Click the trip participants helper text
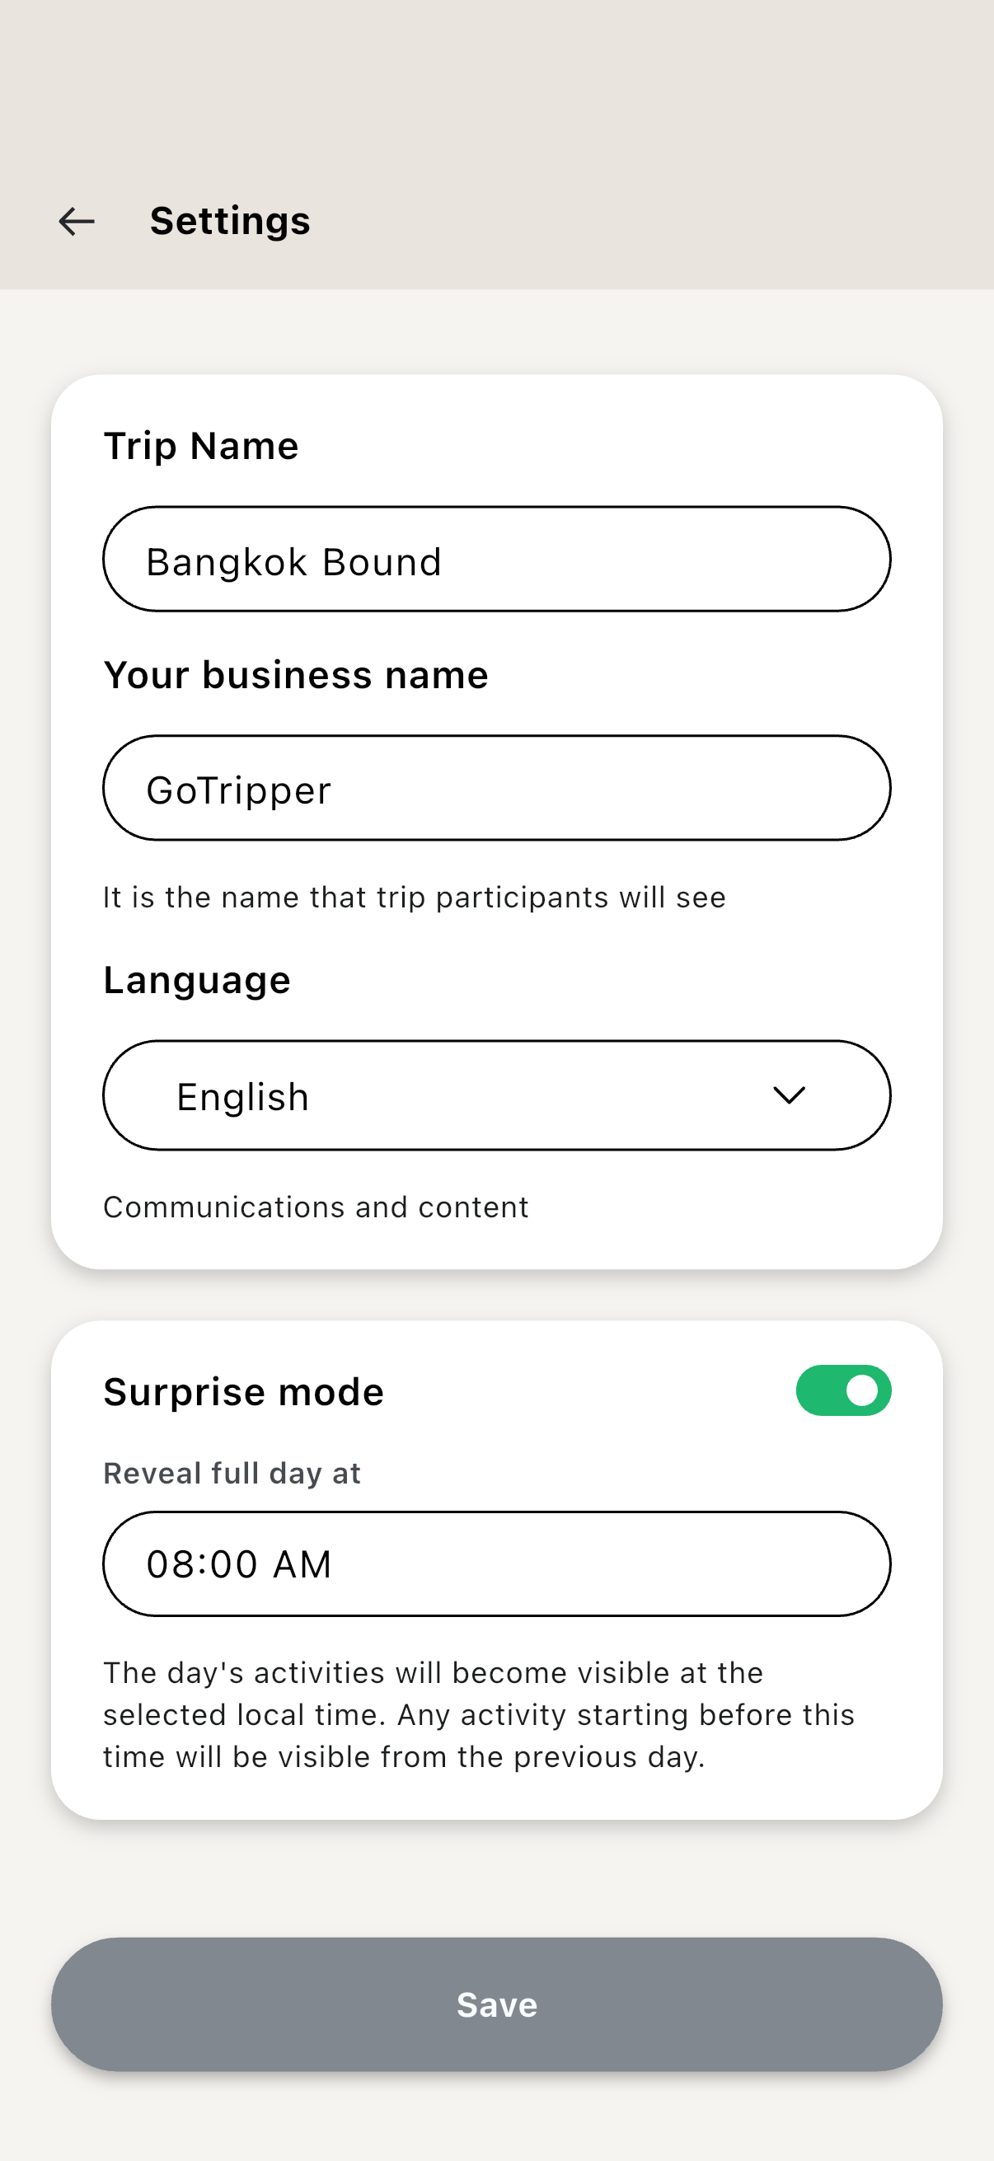This screenshot has height=2161, width=994. 415,898
